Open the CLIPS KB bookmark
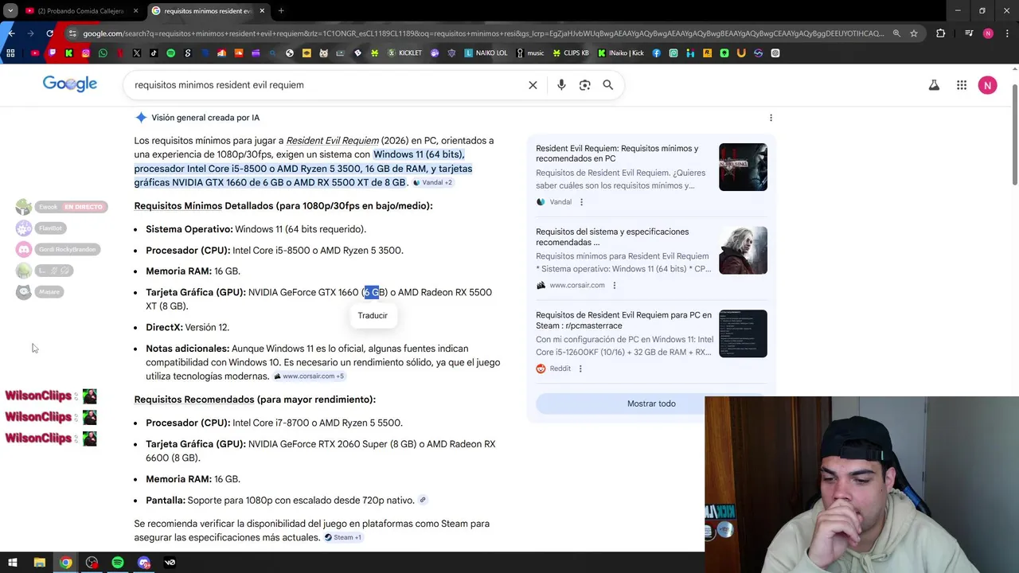Screen dimensions: 1019x573 pos(571,53)
